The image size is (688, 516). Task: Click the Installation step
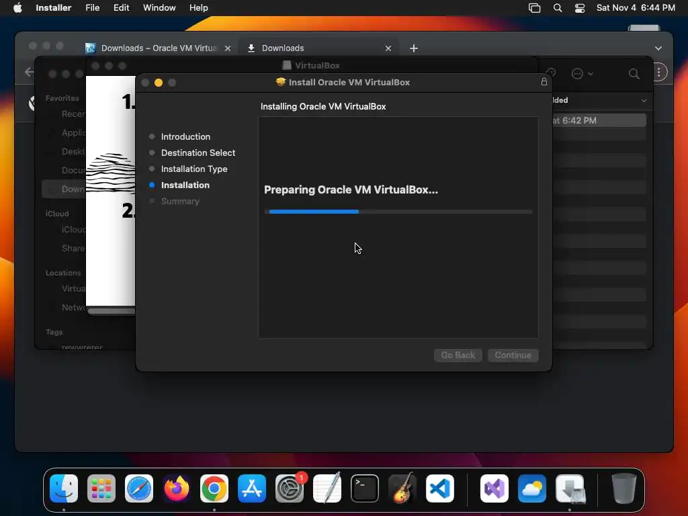click(x=185, y=185)
